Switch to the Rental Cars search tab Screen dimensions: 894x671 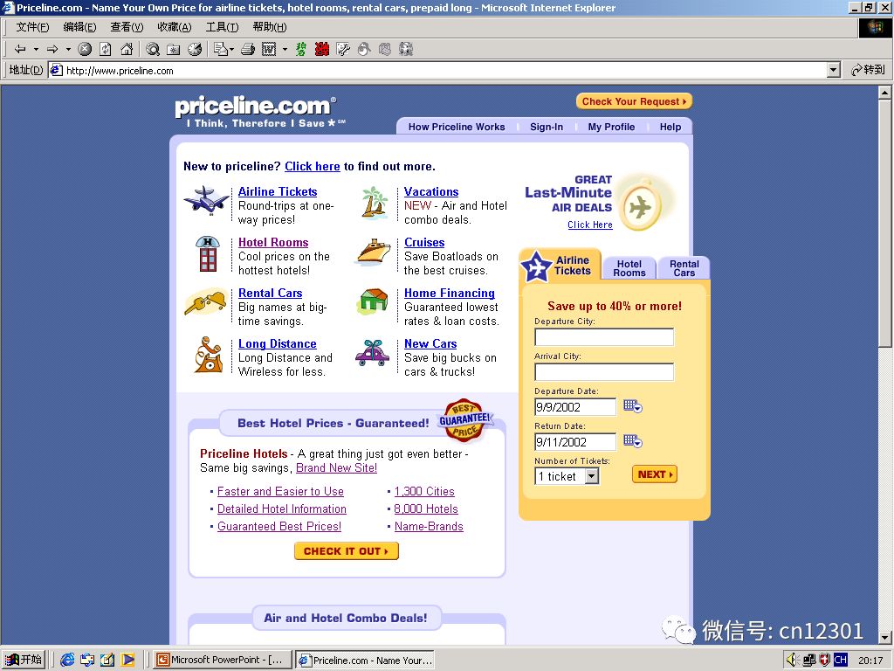click(x=684, y=268)
